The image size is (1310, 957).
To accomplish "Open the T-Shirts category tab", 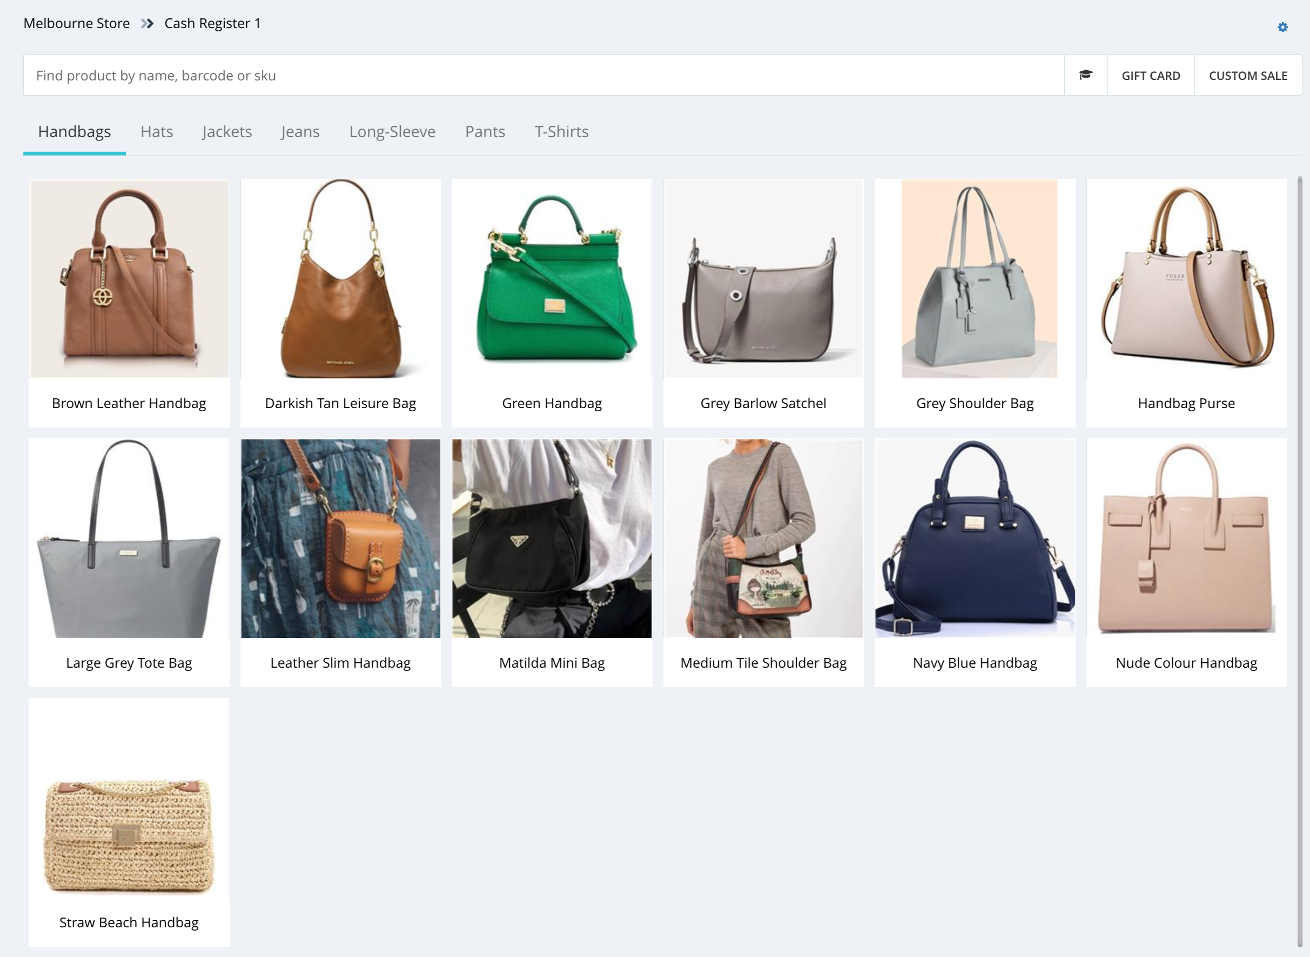I will 561,132.
